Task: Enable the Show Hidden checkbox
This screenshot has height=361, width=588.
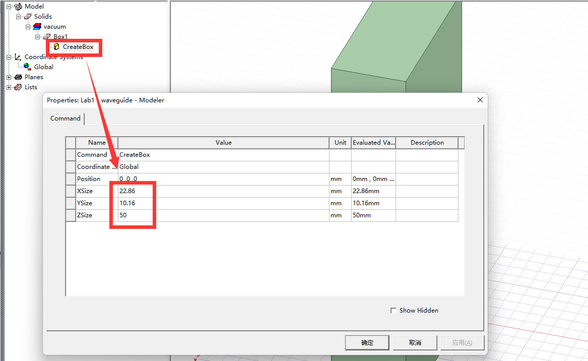Action: pos(394,311)
